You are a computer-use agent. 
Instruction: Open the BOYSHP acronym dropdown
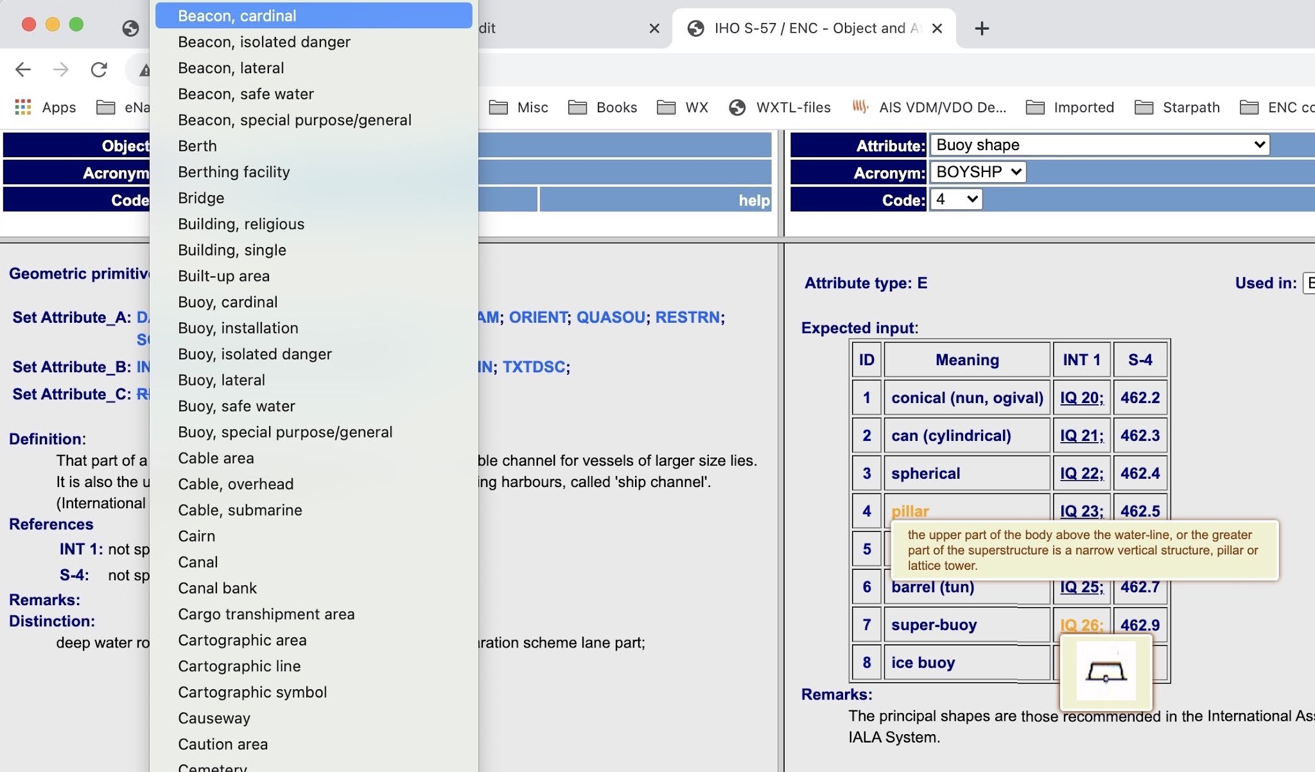pyautogui.click(x=977, y=172)
